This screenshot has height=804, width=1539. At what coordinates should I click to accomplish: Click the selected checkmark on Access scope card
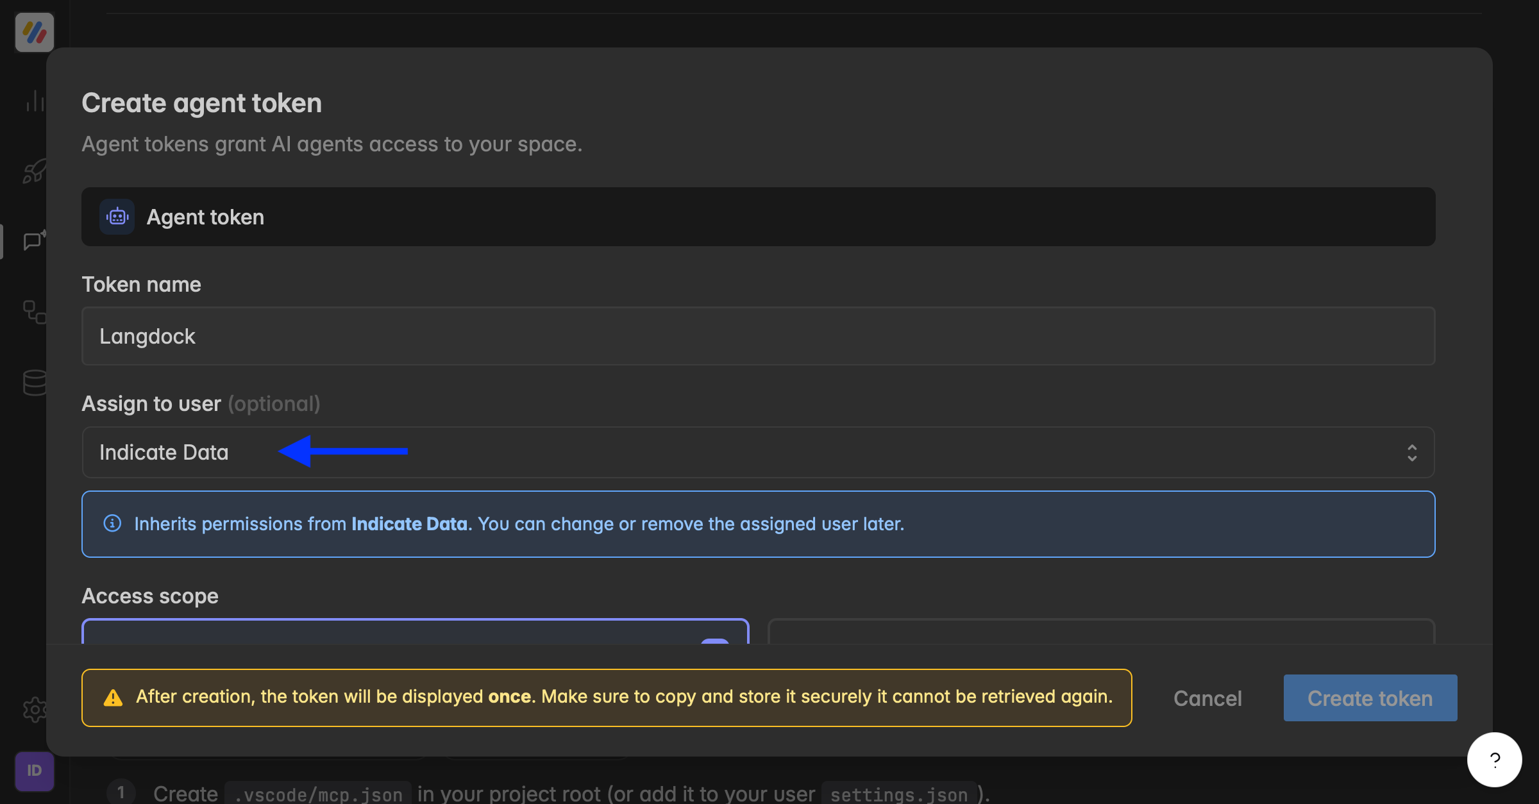(x=715, y=641)
